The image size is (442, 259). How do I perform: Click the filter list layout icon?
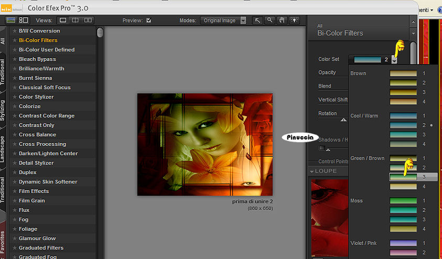[24, 20]
